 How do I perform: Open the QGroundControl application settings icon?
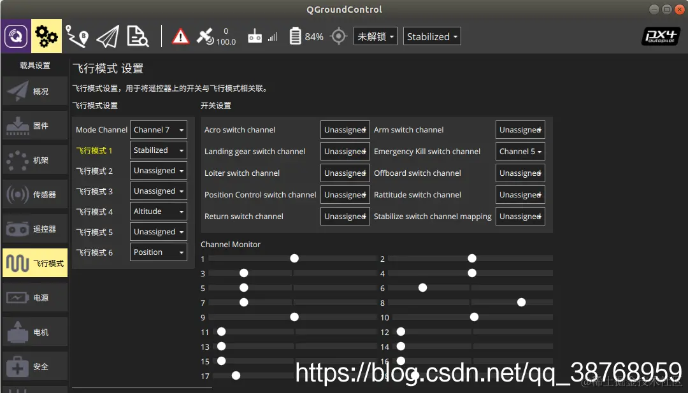pos(16,36)
